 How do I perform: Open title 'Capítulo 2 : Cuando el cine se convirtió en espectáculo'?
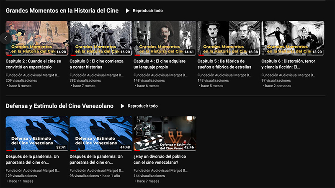[33, 64]
